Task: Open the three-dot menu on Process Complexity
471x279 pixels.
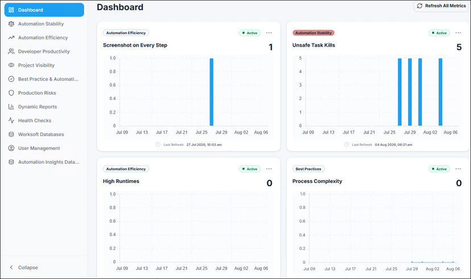Action: (458, 169)
